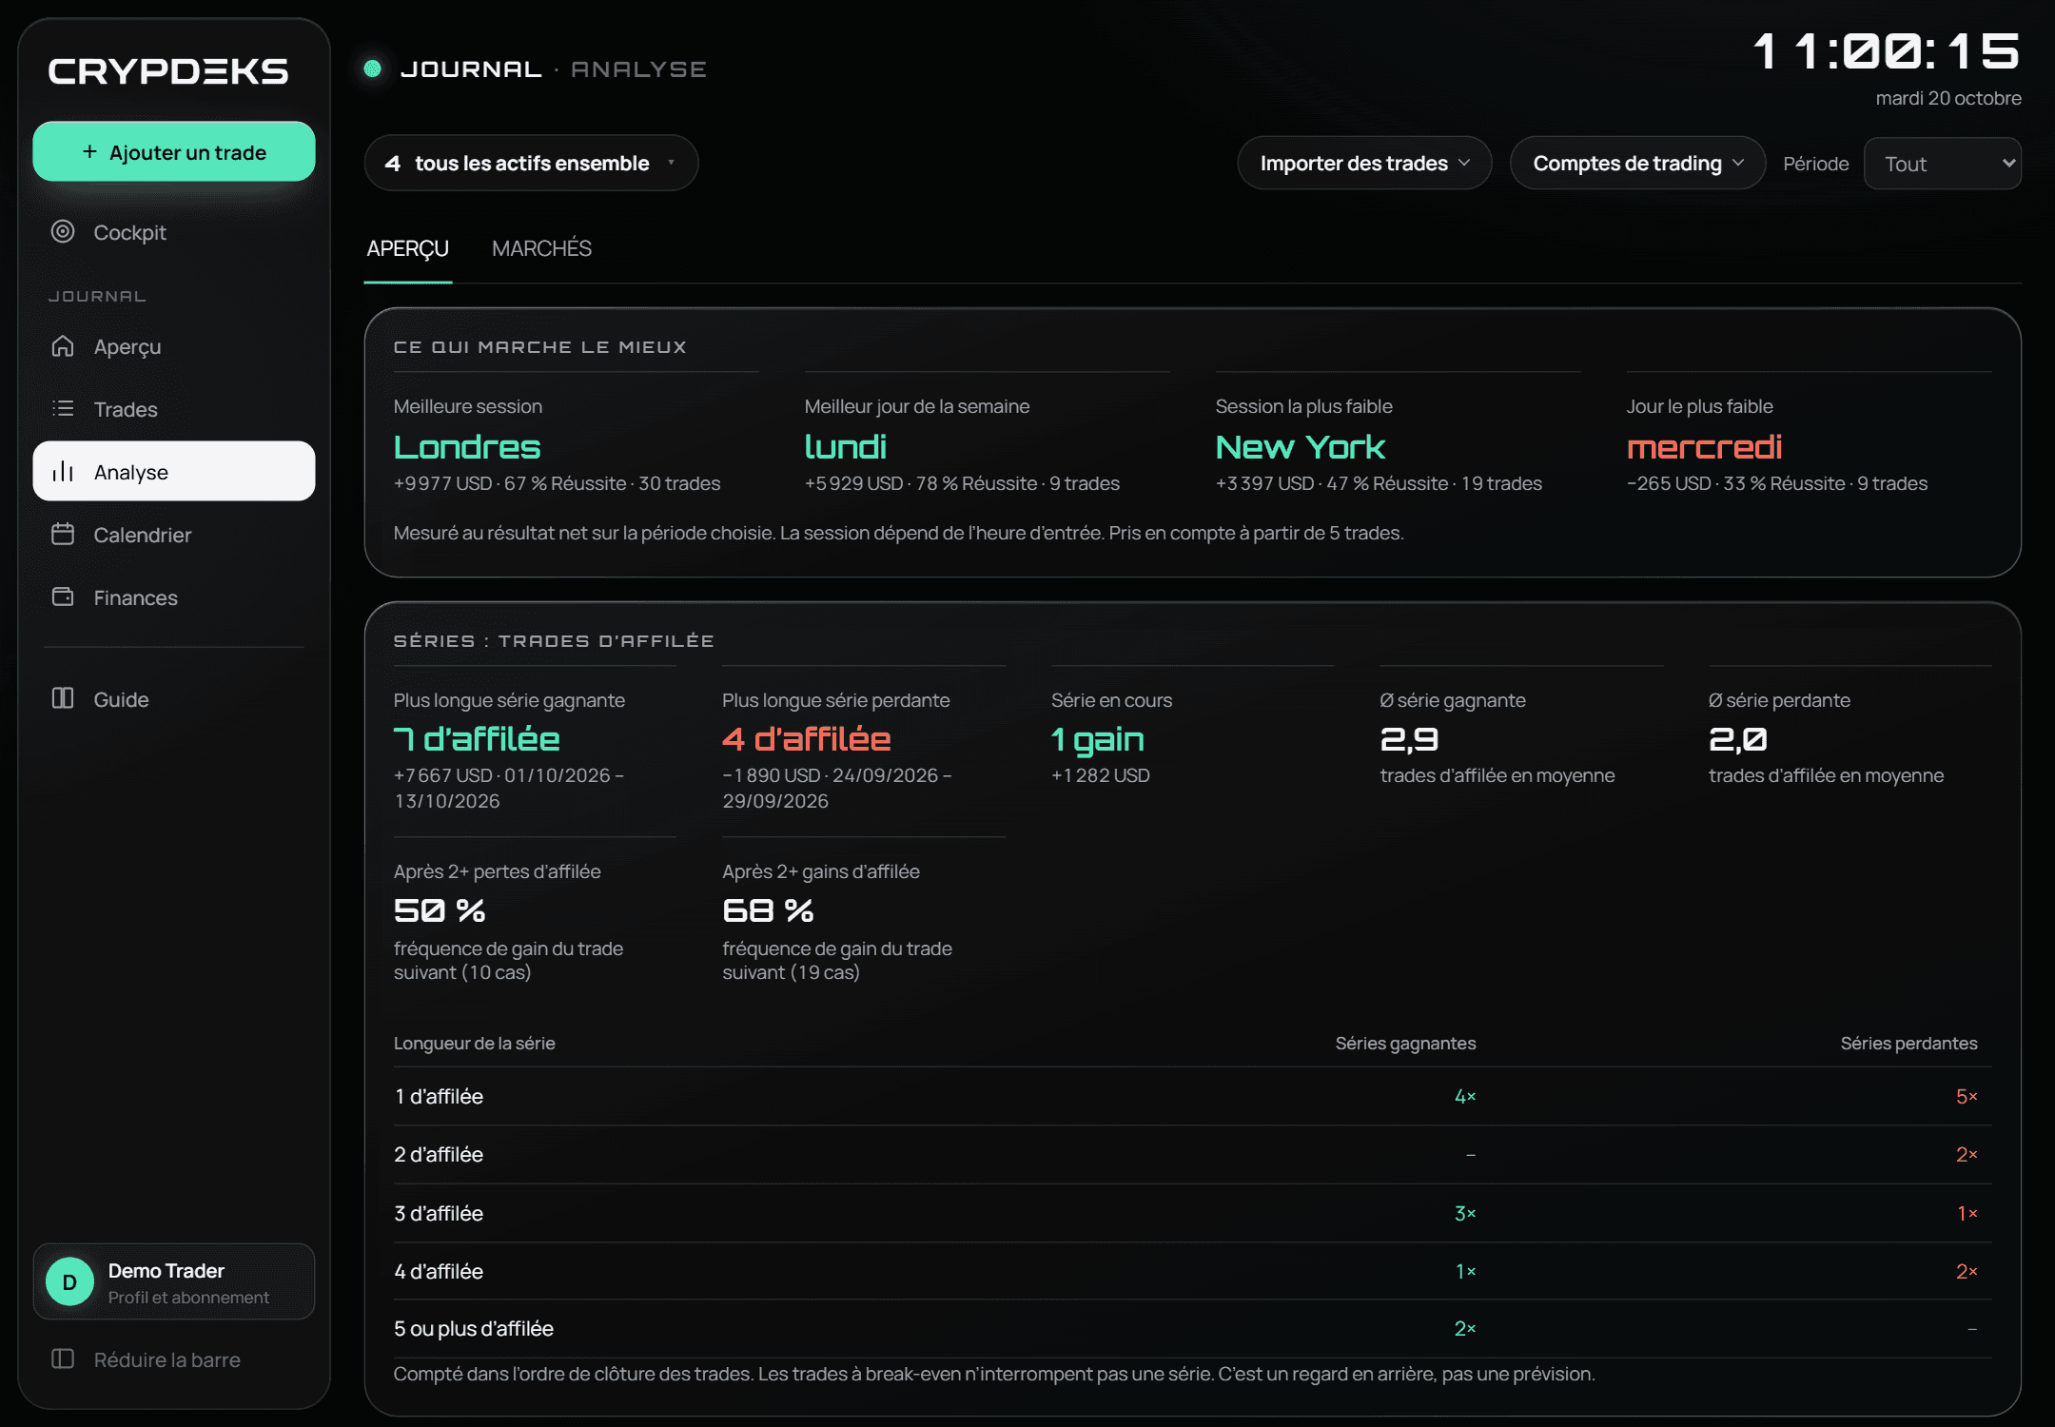Open the Période select showing Tout
This screenshot has height=1427, width=2055.
coord(1942,164)
